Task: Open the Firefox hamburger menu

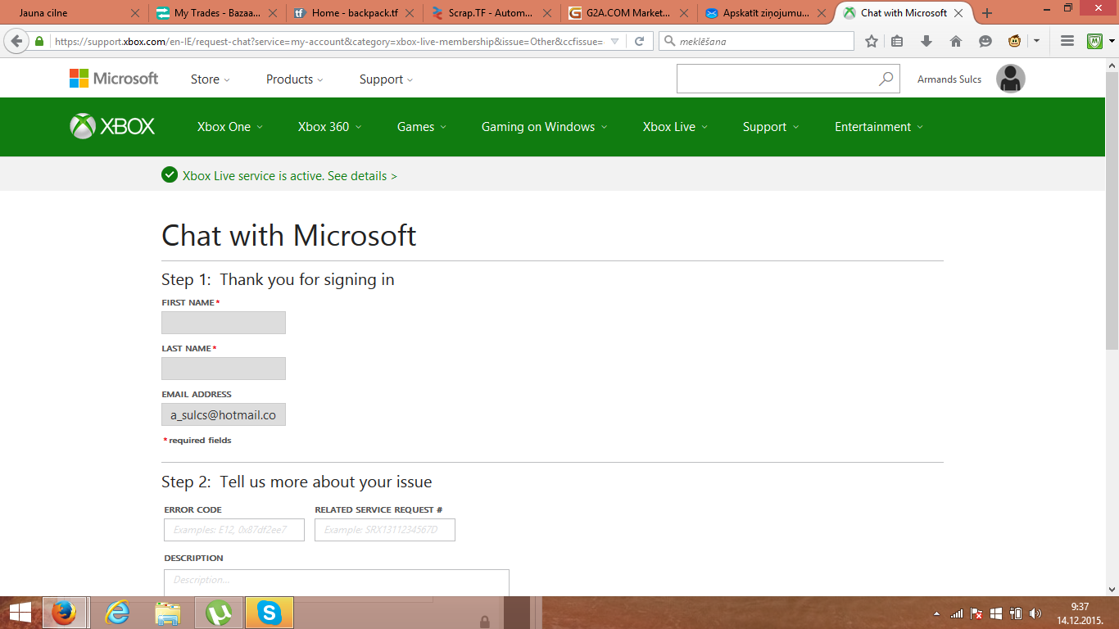Action: (1067, 41)
